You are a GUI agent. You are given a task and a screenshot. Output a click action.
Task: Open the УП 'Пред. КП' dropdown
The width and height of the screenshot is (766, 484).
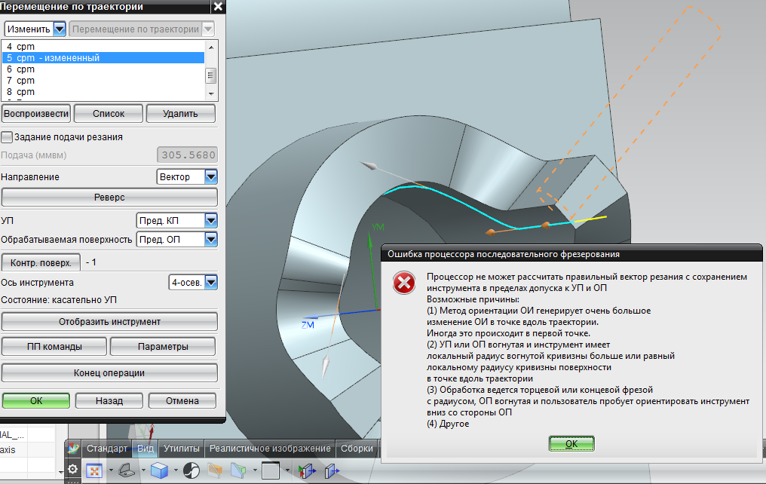[x=210, y=221]
